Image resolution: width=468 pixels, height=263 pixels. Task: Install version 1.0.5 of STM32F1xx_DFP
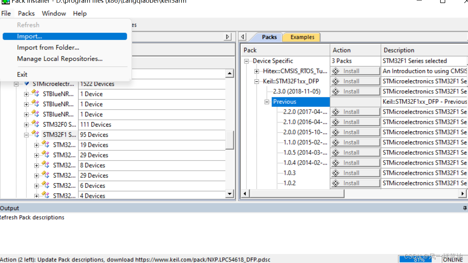355,152
